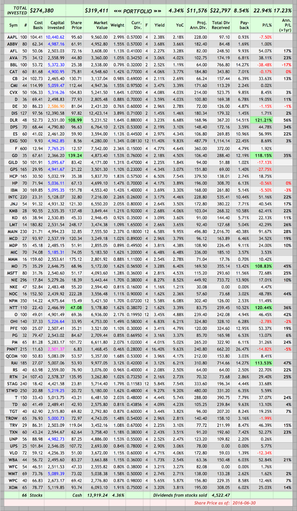Click the Total Div Received header
This screenshot has height=511, width=297.
click(x=220, y=25)
